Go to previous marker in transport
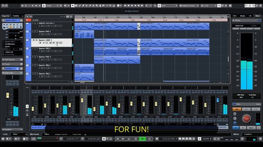Screen dimensions: 263x147 (118, 139)
